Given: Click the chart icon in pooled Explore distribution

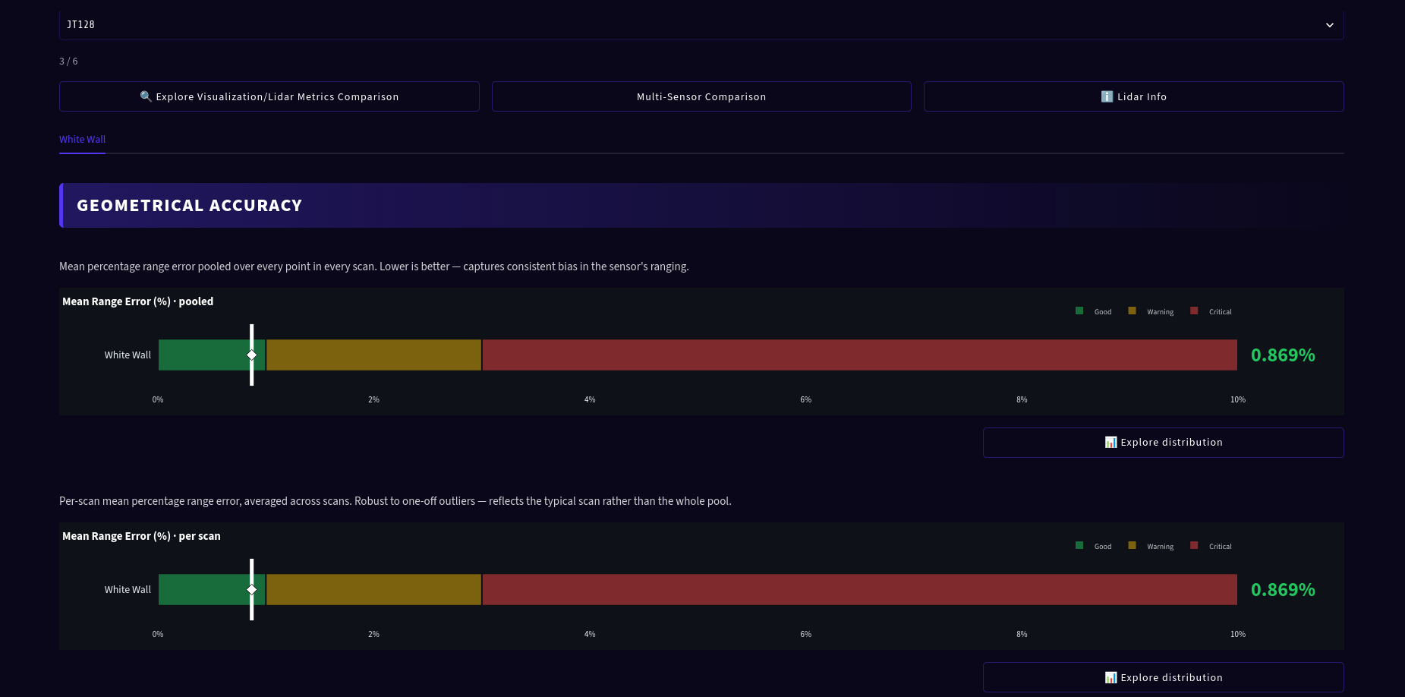Looking at the screenshot, I should pyautogui.click(x=1110, y=443).
